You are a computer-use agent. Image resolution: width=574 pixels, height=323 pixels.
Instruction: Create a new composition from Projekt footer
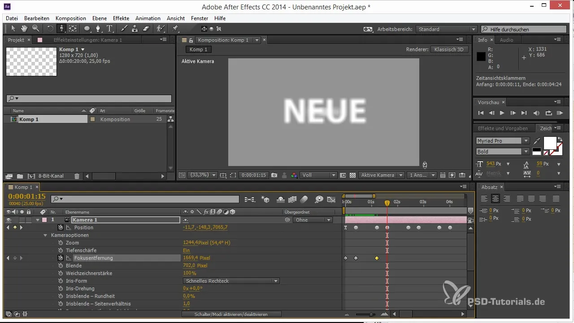(x=31, y=176)
